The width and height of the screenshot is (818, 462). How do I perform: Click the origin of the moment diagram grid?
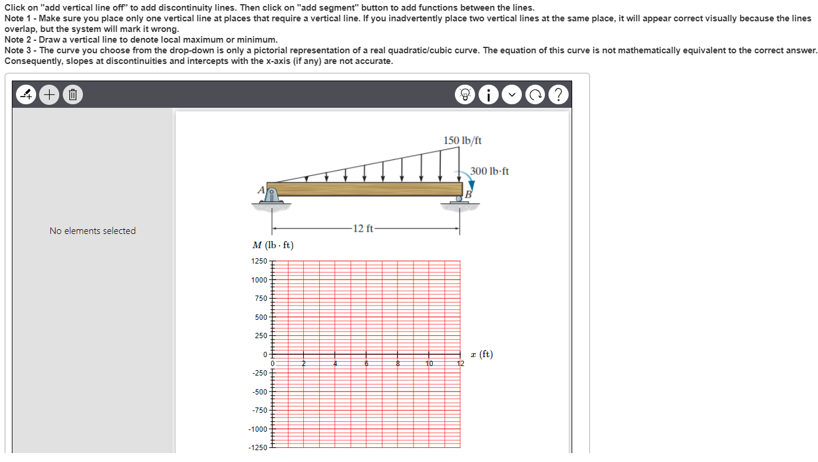pos(272,354)
